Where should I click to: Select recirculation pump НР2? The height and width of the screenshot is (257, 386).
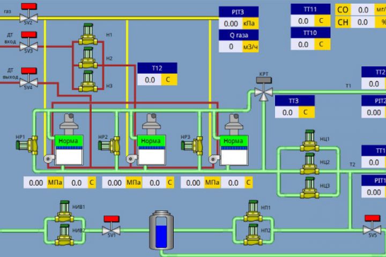tap(109, 146)
